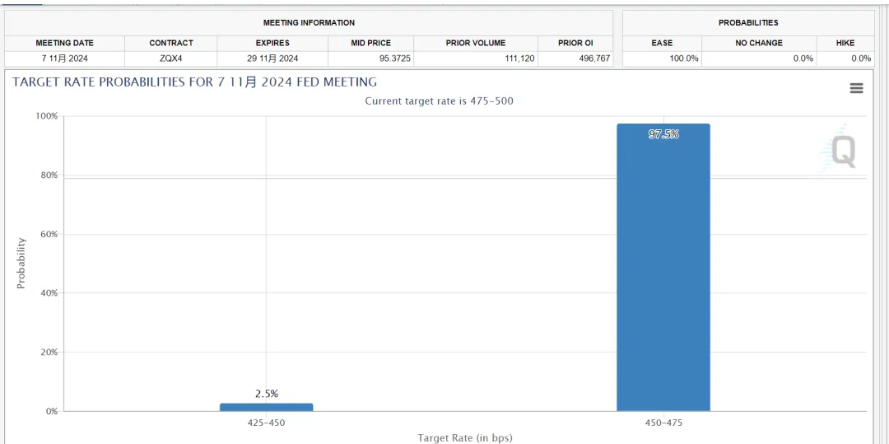Click the CONTRACT column header
Viewport: 889px width, 444px height.
click(x=171, y=43)
